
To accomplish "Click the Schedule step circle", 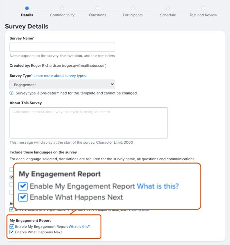I will coord(168,8).
